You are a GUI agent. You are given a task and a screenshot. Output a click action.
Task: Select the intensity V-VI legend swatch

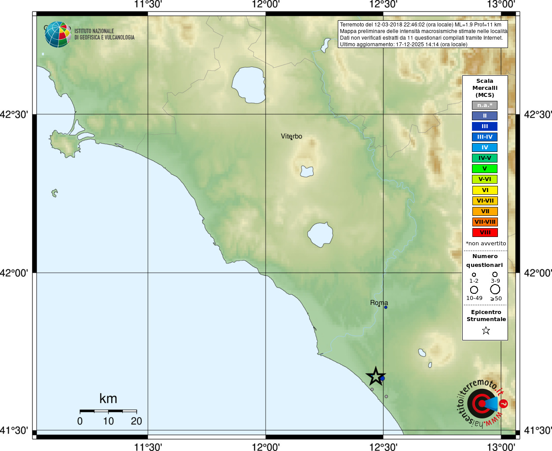[x=485, y=179]
